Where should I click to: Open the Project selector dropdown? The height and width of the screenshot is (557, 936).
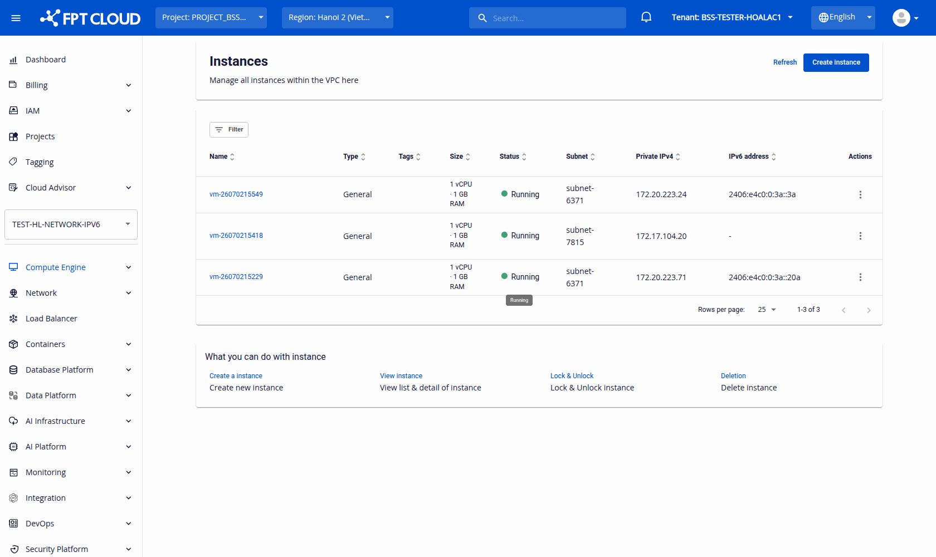[211, 18]
